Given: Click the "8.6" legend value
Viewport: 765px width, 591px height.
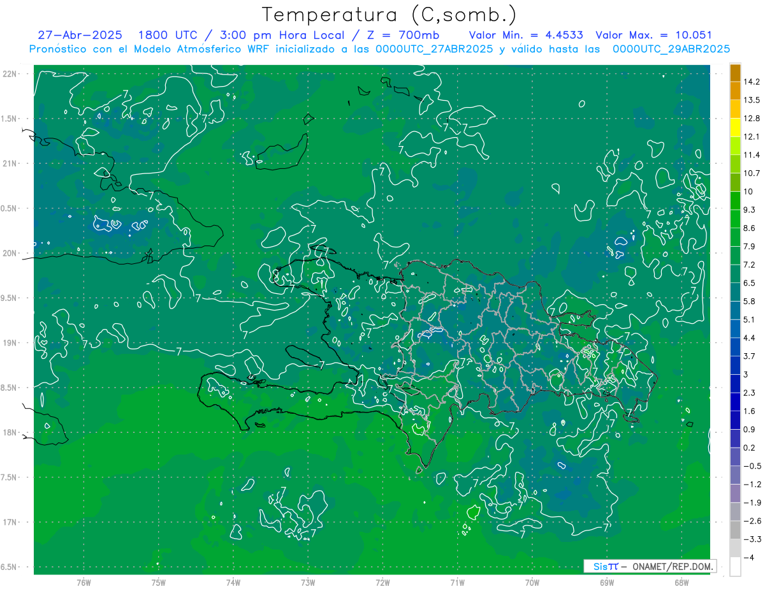Looking at the screenshot, I should tap(750, 228).
